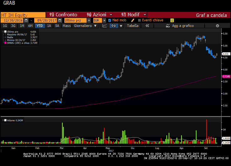231x166 pixels.
Task: Click the double left arrow collapse icon
Action: pyautogui.click(x=147, y=26)
